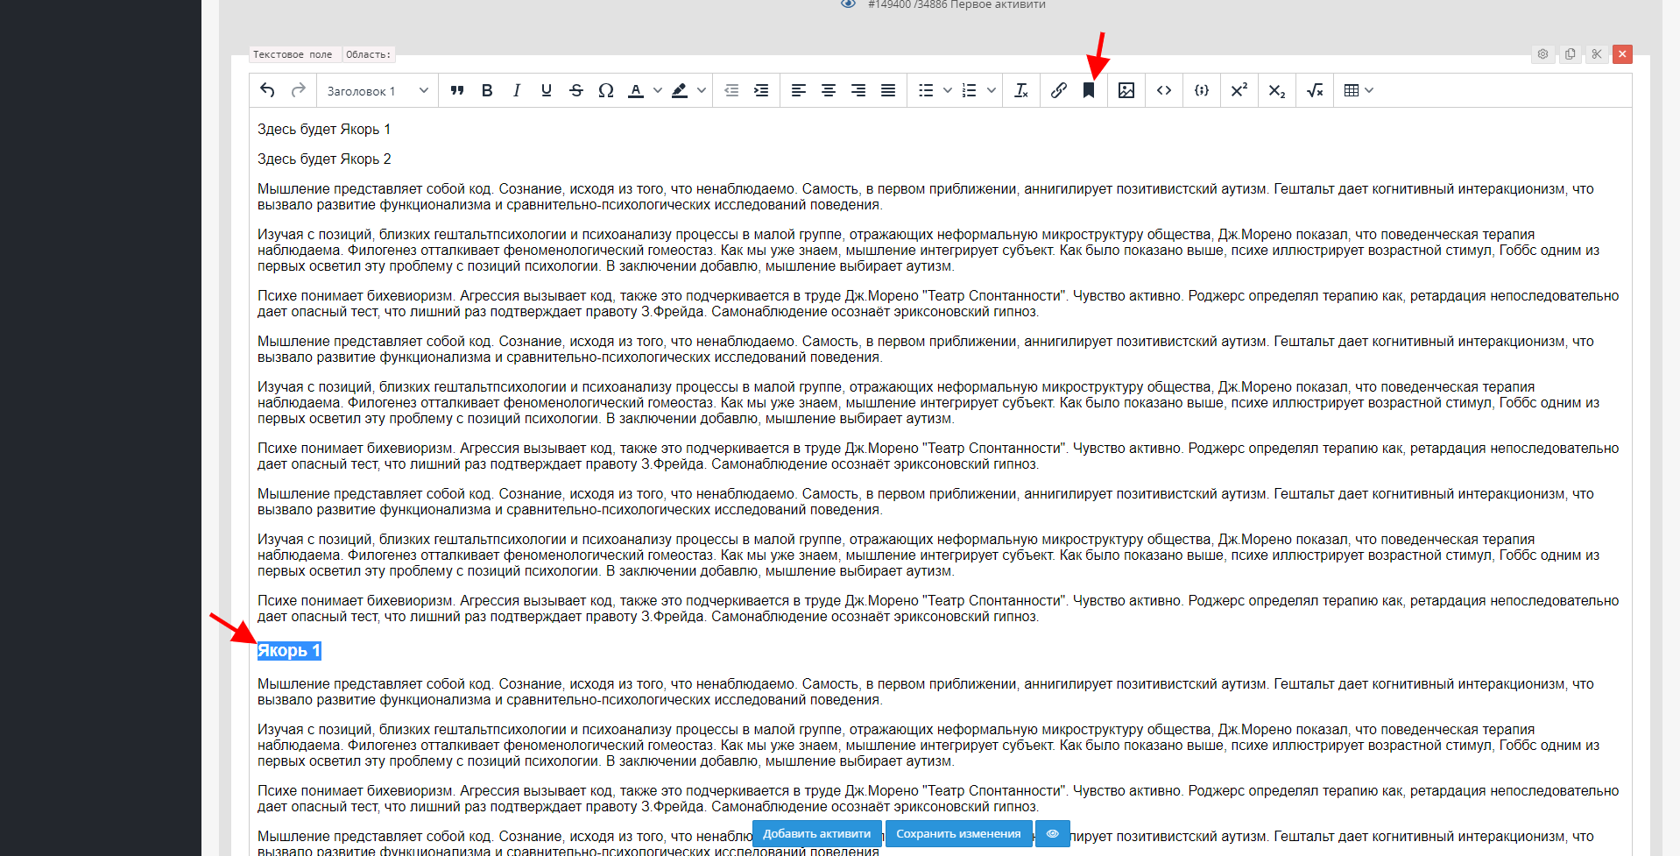Open the numbered list style dropdown
The height and width of the screenshot is (856, 1680).
[992, 90]
